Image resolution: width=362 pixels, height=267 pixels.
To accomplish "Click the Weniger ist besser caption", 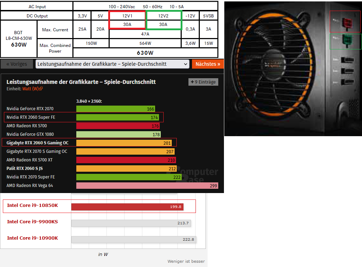I will [x=186, y=261].
